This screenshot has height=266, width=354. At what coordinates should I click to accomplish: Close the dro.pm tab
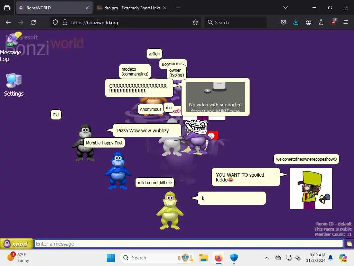tap(165, 8)
